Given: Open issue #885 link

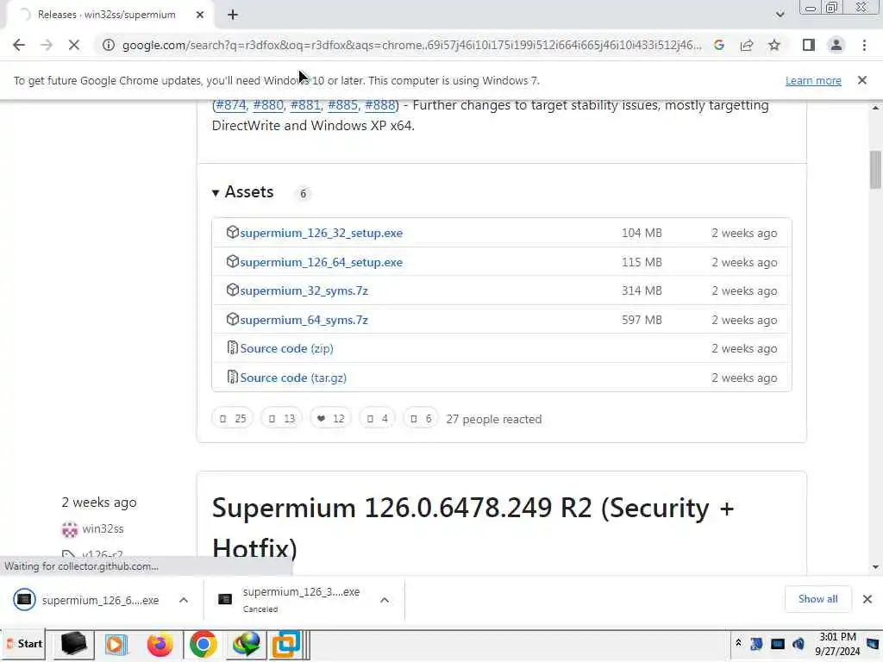Looking at the screenshot, I should click(342, 105).
